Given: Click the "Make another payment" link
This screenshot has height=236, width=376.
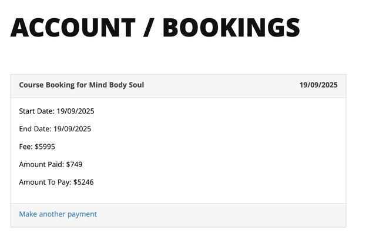Looking at the screenshot, I should click(58, 214).
